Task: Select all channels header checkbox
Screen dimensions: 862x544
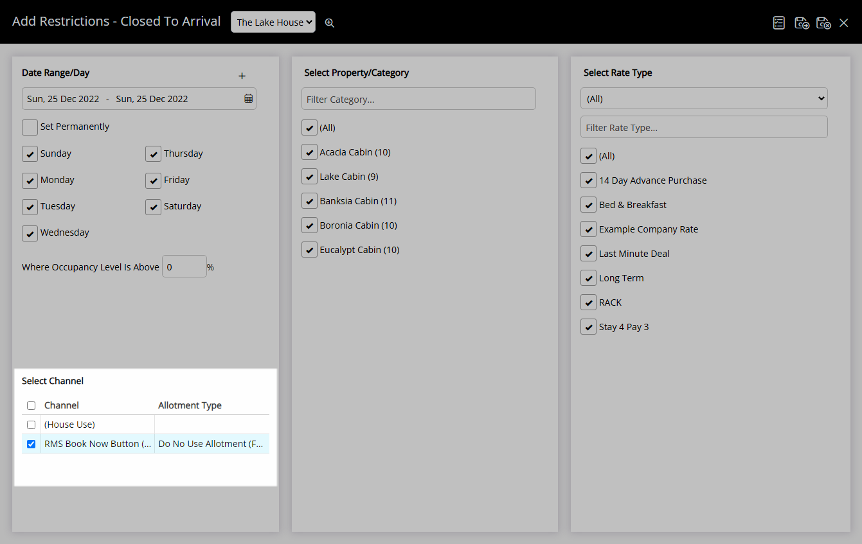Action: [31, 406]
